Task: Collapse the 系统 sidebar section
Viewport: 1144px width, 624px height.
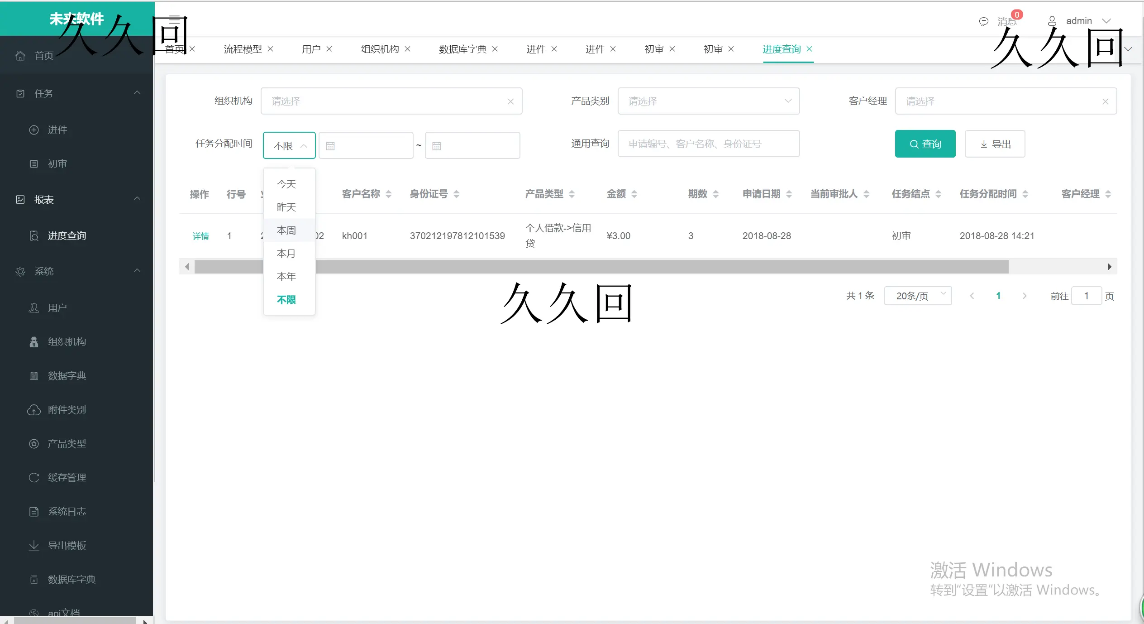Action: 137,270
